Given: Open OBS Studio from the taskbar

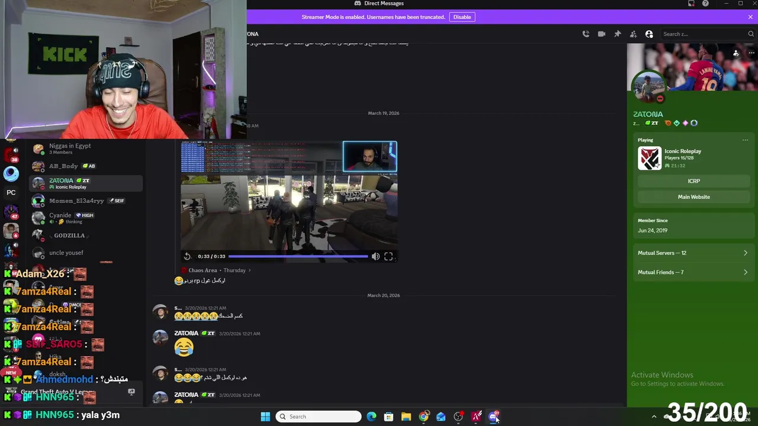Looking at the screenshot, I should [x=458, y=417].
